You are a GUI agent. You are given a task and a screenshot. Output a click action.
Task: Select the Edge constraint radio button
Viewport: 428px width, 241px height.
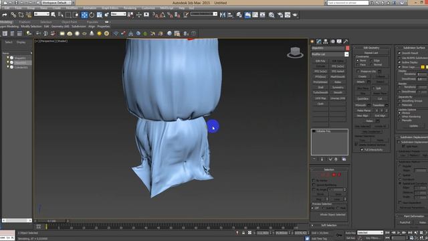372,60
